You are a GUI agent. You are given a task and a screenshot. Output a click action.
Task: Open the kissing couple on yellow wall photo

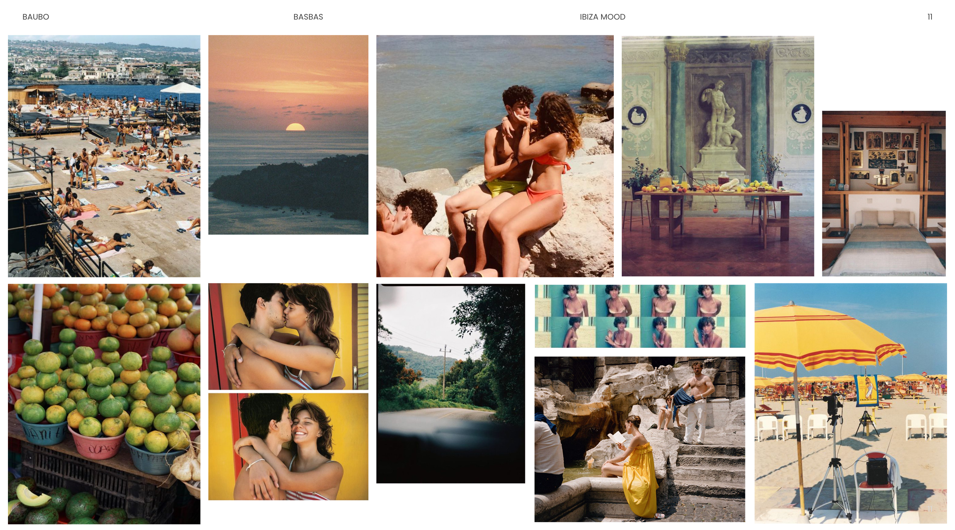pos(288,336)
